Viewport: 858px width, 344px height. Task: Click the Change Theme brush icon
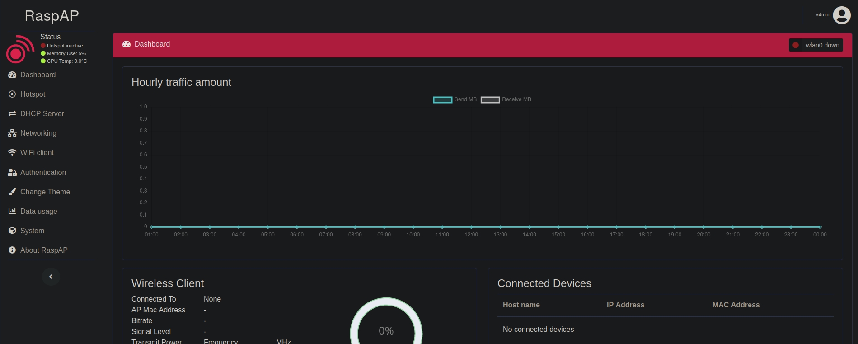coord(12,192)
